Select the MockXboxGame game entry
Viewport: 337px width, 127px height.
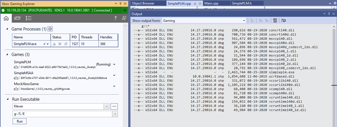coord(64,86)
